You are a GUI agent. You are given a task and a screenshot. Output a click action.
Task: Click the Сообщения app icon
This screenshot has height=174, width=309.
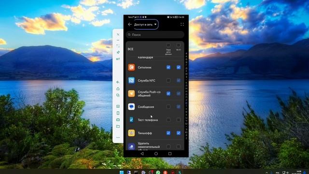(x=131, y=107)
